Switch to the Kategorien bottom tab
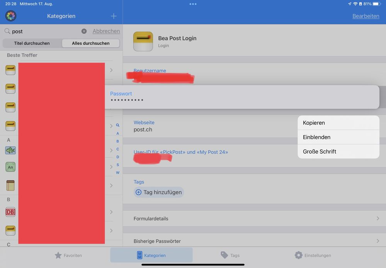 (x=151, y=255)
